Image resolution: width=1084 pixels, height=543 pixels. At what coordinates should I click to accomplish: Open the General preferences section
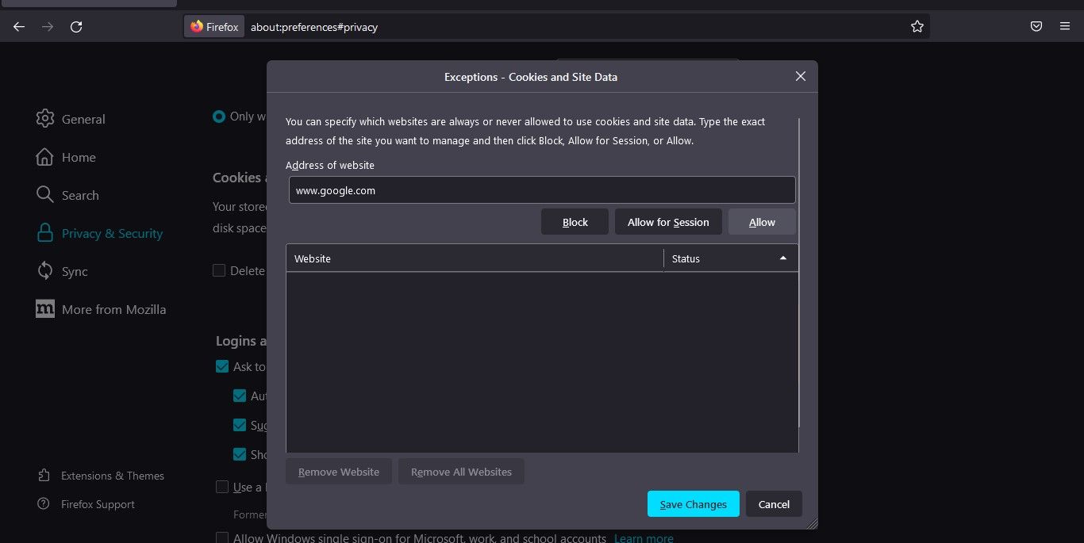coord(45,119)
